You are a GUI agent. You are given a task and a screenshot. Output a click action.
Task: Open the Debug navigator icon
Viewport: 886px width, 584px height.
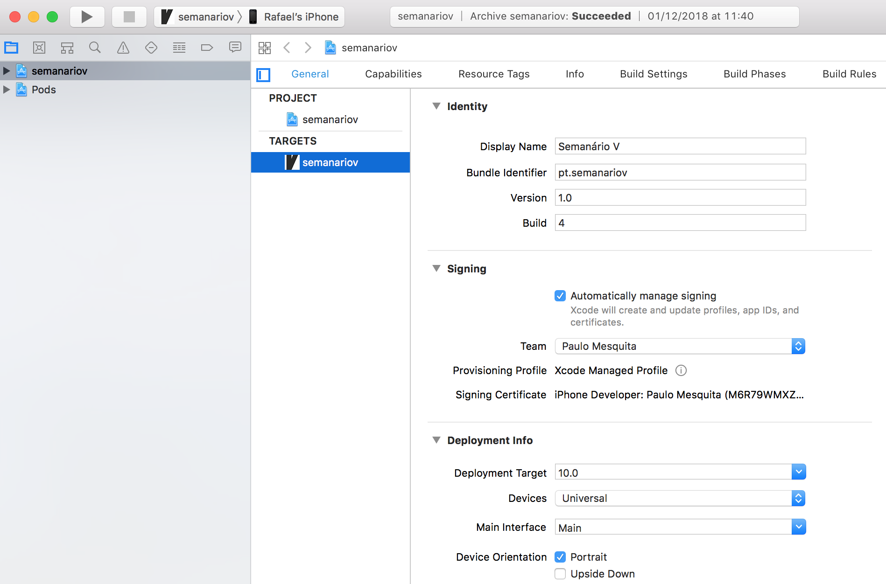(179, 48)
